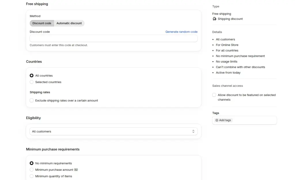Click the 'Countries' section heading
The height and width of the screenshot is (180, 295).
(34, 61)
